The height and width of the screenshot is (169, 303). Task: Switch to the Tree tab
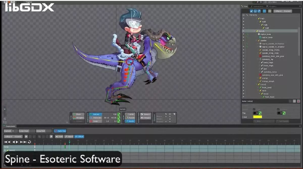(x=245, y=6)
